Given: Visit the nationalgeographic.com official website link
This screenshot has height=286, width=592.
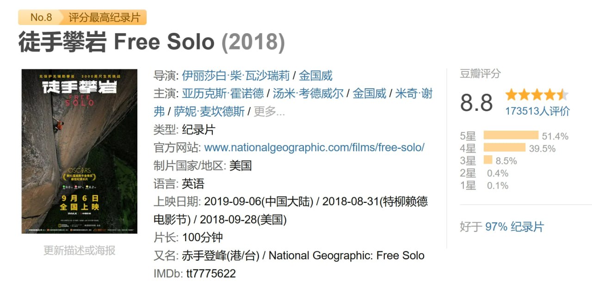Looking at the screenshot, I should [x=314, y=147].
